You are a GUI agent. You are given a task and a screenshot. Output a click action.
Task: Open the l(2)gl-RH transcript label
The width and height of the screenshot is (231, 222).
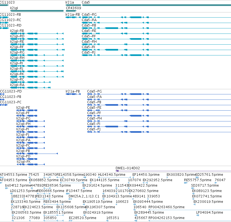tap(17, 58)
